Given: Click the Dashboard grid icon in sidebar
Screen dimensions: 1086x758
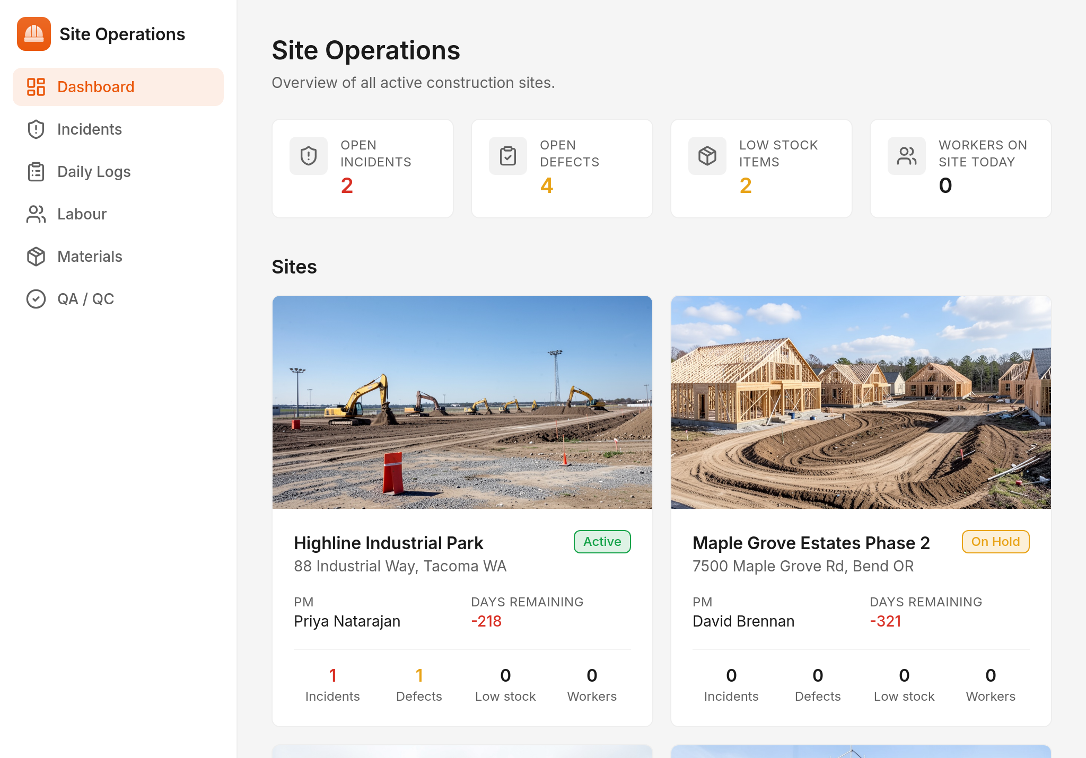Looking at the screenshot, I should click(x=36, y=87).
